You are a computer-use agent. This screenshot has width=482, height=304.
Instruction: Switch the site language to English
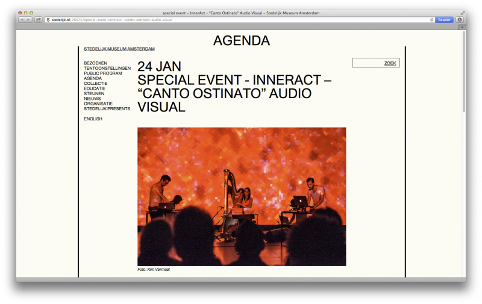coord(93,119)
